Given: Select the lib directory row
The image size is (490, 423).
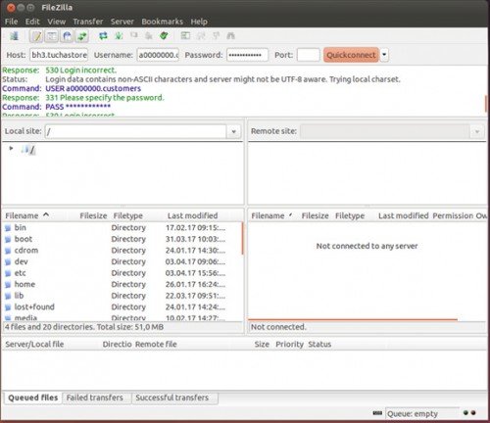Looking at the screenshot, I should 122,296.
